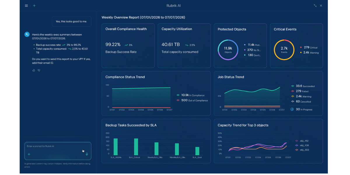
Task: Give the exec summary reply a thumbs down
Action: 39,70
